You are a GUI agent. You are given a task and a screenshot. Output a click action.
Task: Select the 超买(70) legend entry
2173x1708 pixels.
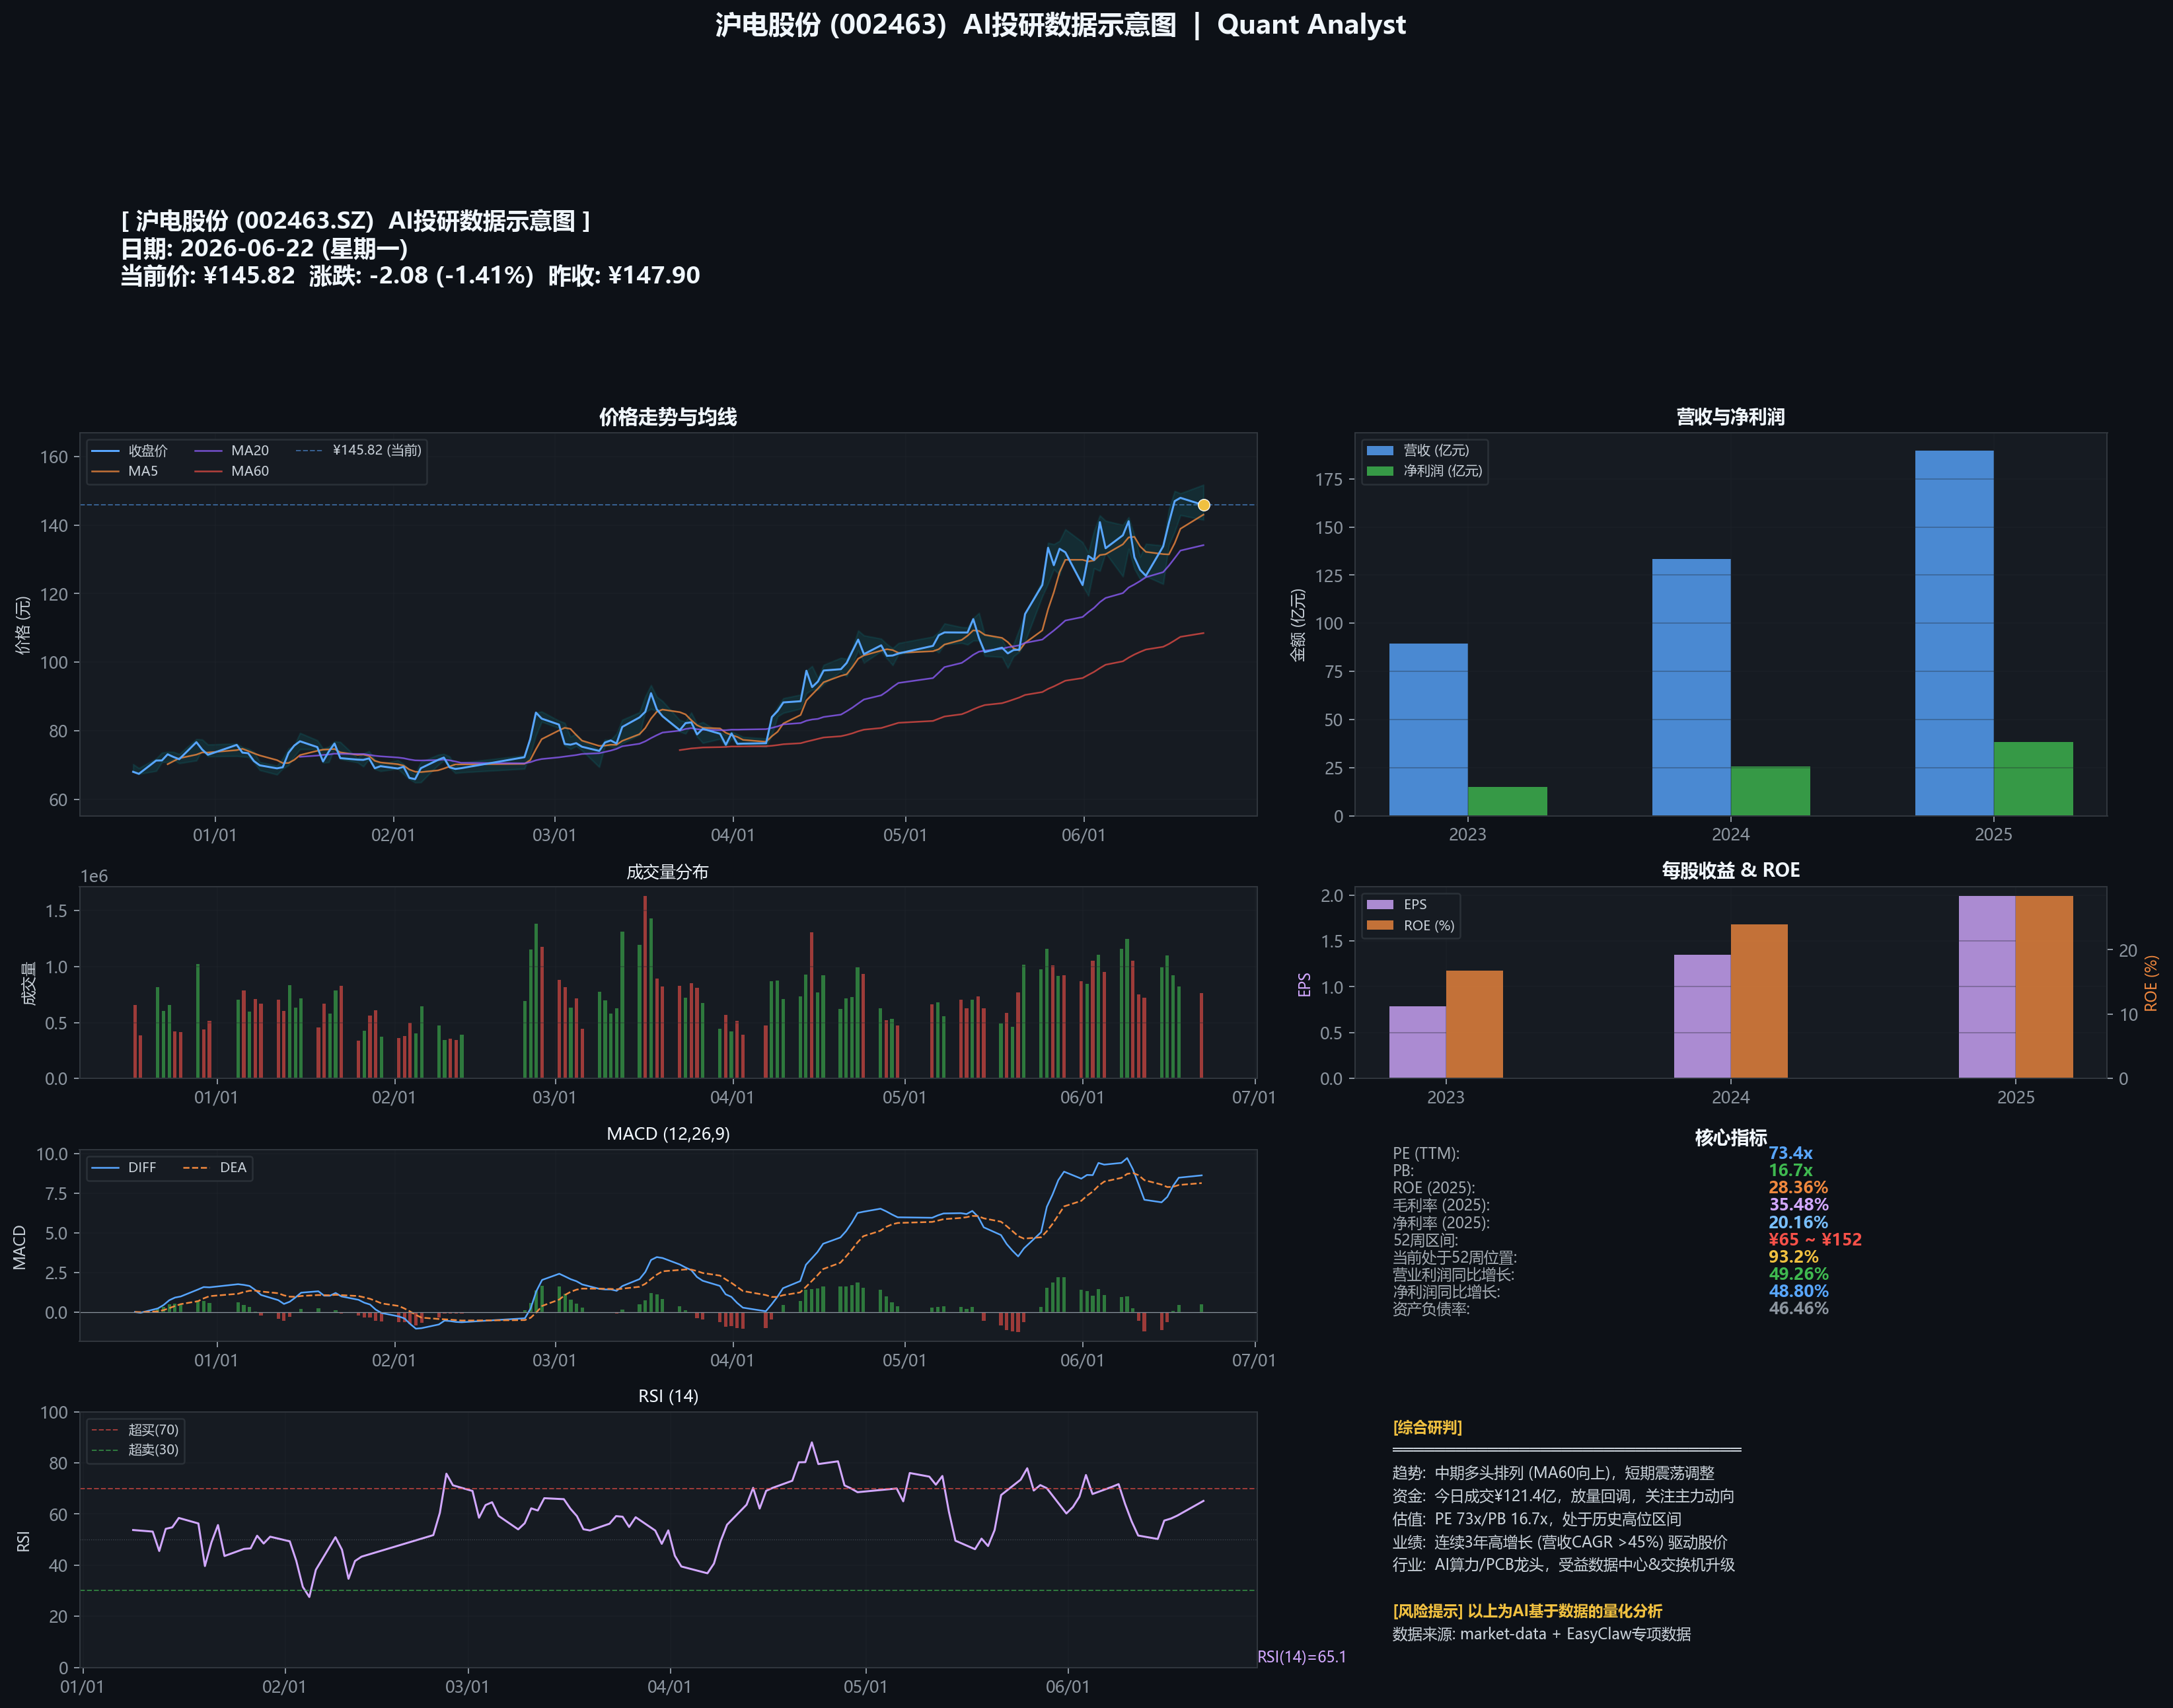135,1430
